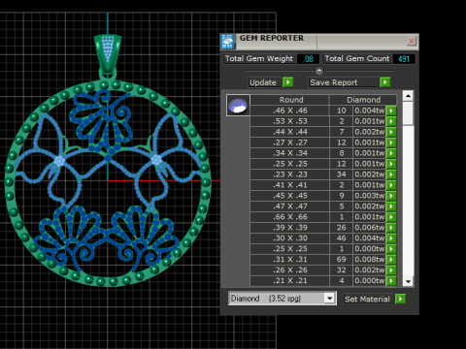Select the .46 X .46 size cell
The width and height of the screenshot is (466, 349).
pos(290,111)
